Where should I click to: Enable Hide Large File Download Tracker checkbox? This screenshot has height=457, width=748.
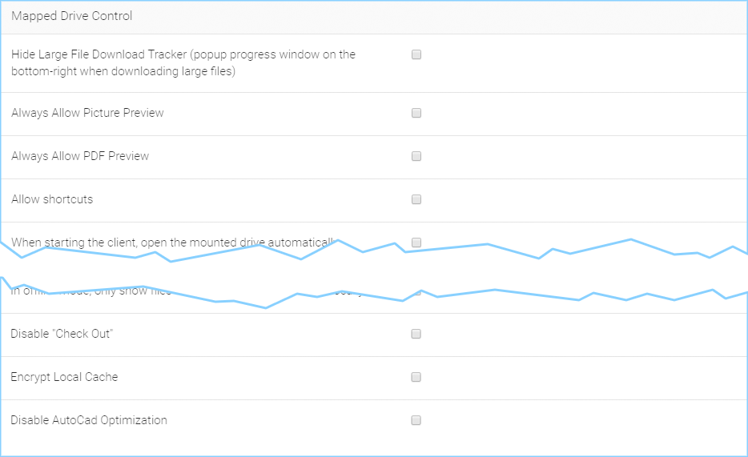(x=416, y=54)
